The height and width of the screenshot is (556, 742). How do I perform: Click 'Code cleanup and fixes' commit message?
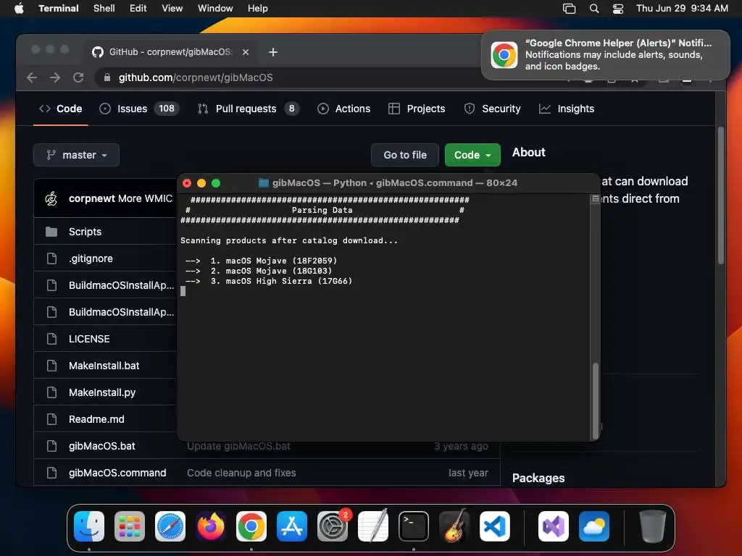tap(241, 473)
